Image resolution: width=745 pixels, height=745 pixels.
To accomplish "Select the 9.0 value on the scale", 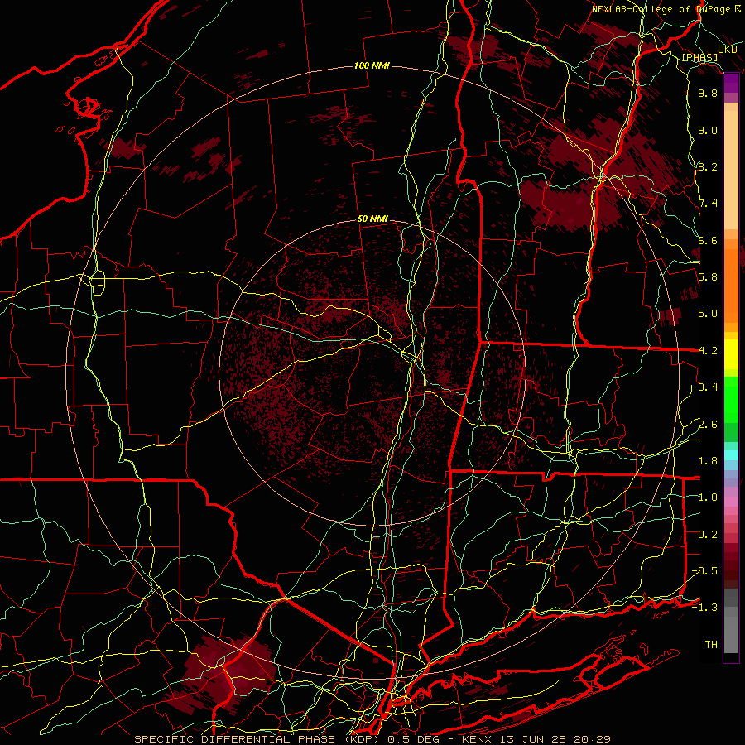I will 708,131.
